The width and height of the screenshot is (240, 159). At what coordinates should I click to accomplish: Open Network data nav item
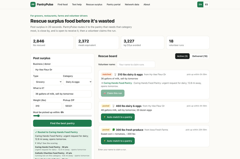[x=132, y=4]
